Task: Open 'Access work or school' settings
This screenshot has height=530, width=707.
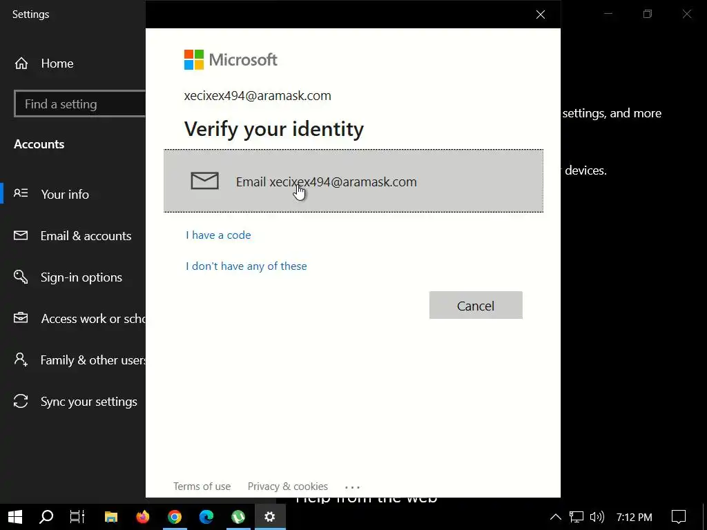Action: pyautogui.click(x=93, y=319)
